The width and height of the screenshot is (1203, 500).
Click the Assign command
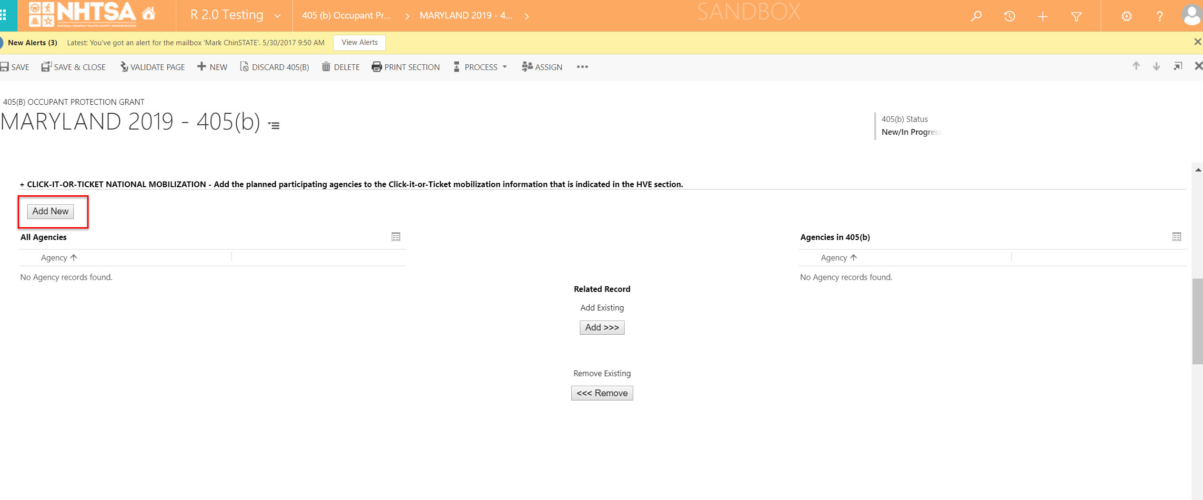click(542, 67)
